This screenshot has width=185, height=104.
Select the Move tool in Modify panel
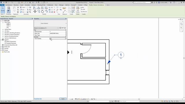tap(35, 12)
